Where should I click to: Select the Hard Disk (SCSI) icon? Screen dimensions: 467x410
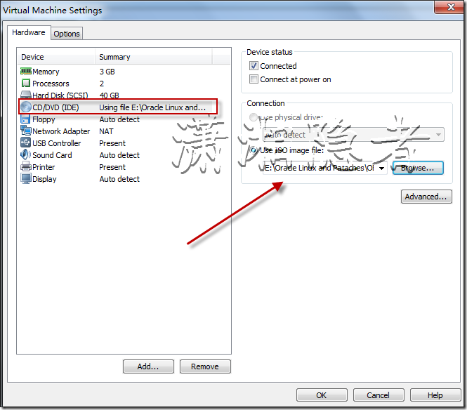pos(26,95)
